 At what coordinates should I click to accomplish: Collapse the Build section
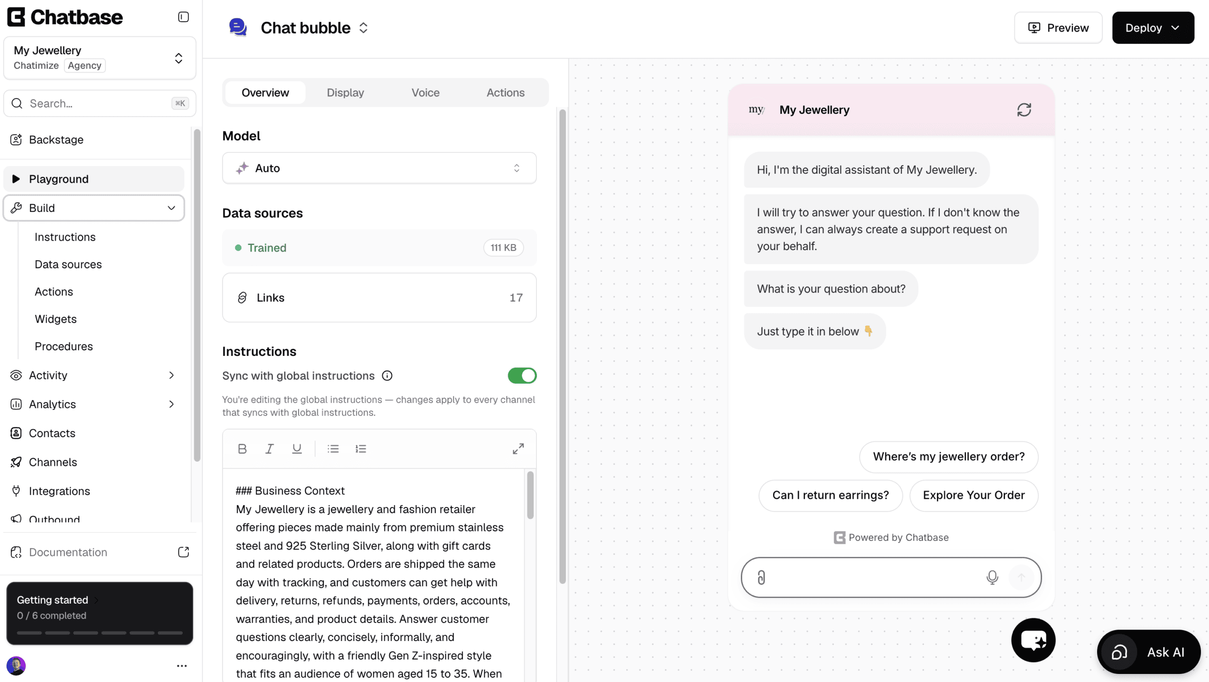point(94,208)
